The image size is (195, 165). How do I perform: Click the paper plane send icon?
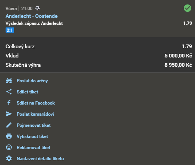9,114
